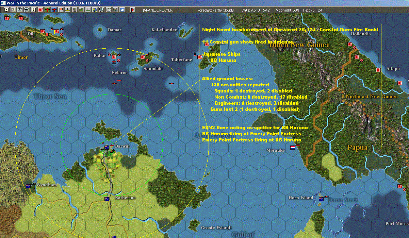Select the Australian flag at Darwin

click(107, 147)
